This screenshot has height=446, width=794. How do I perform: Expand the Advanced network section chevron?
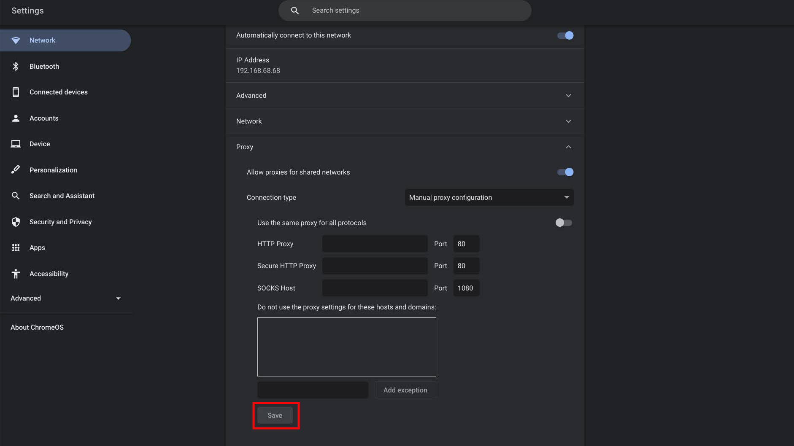pyautogui.click(x=568, y=96)
